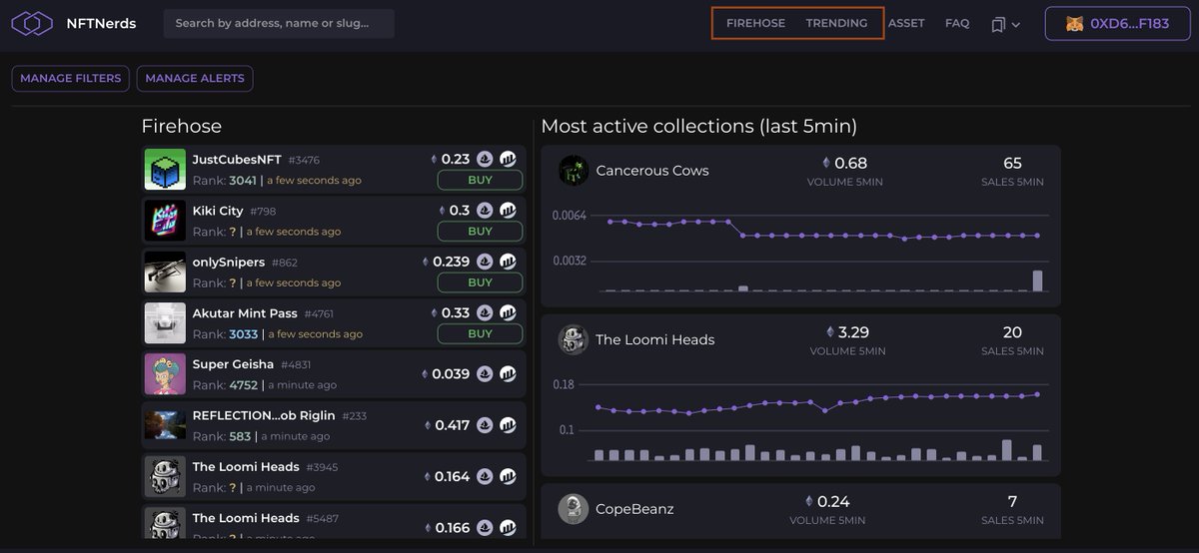The image size is (1199, 553).
Task: Click CopeBeanz collection title
Action: (634, 509)
